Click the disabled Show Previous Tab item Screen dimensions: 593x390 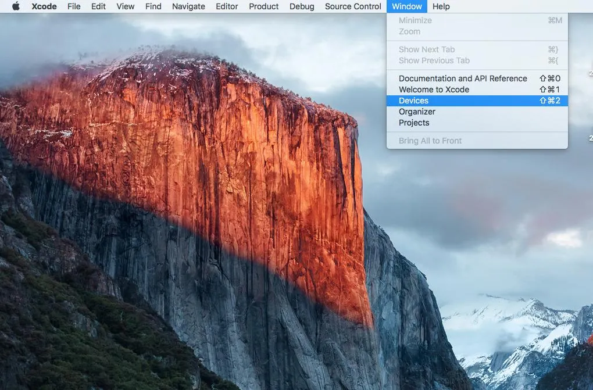[x=477, y=60]
